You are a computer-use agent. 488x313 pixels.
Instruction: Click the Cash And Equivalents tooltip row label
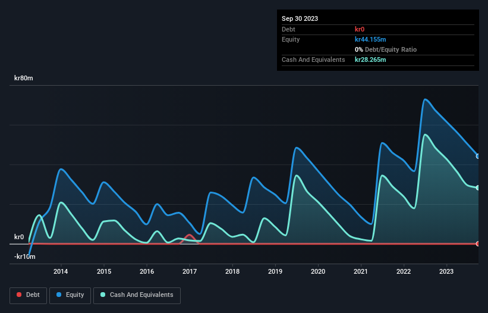313,60
